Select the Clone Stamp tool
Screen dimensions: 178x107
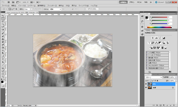point(3,39)
